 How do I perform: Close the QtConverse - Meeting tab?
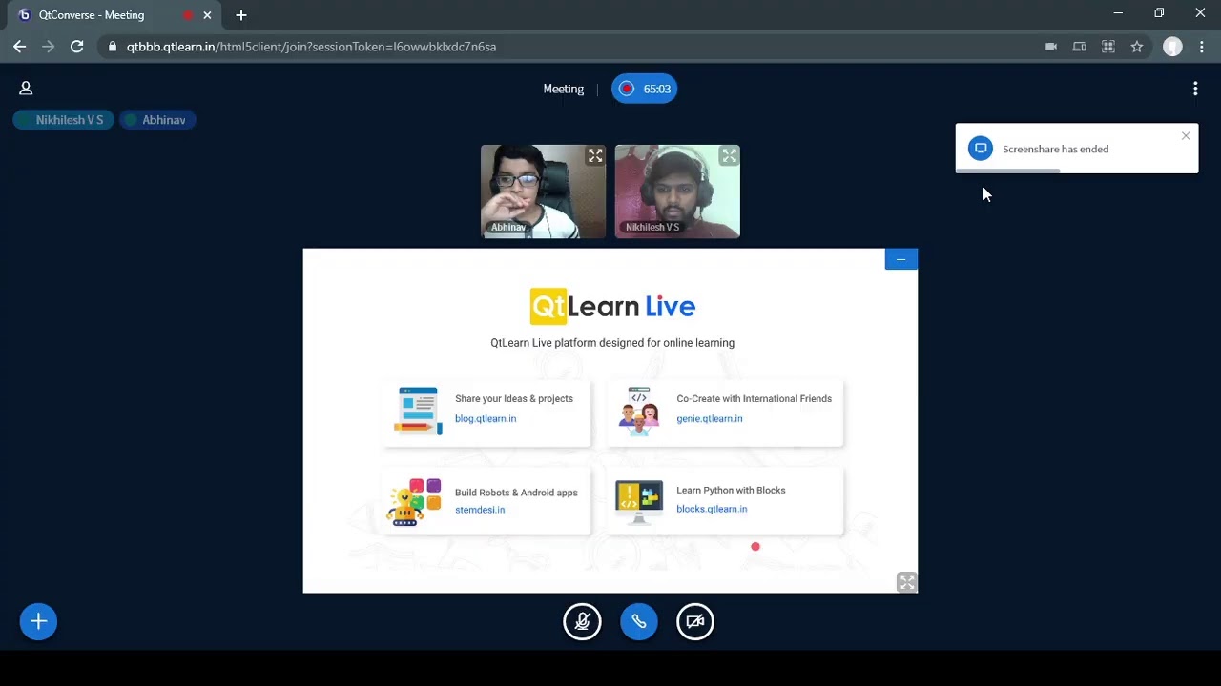point(207,15)
